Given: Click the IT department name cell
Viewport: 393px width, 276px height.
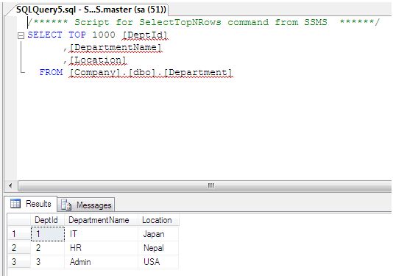Looking at the screenshot, I should 102,233.
